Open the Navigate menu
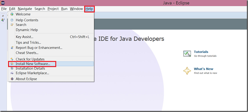 coord(25,9)
